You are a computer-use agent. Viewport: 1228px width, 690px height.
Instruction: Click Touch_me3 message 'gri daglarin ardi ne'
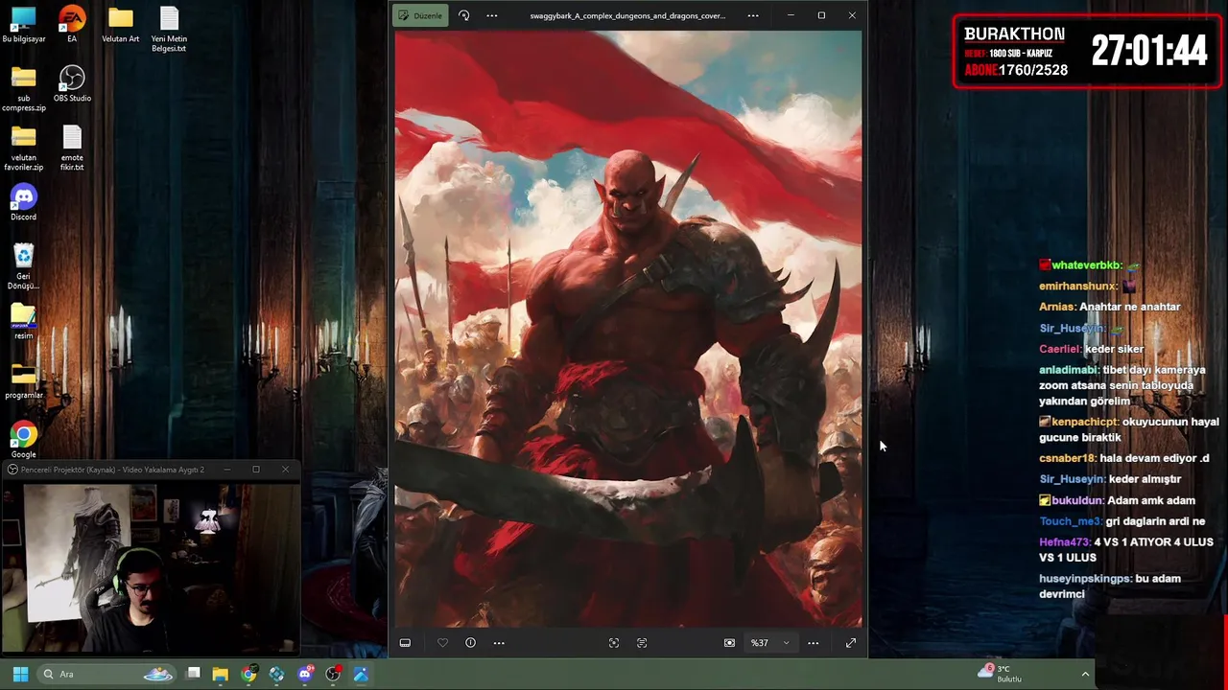tap(1122, 521)
